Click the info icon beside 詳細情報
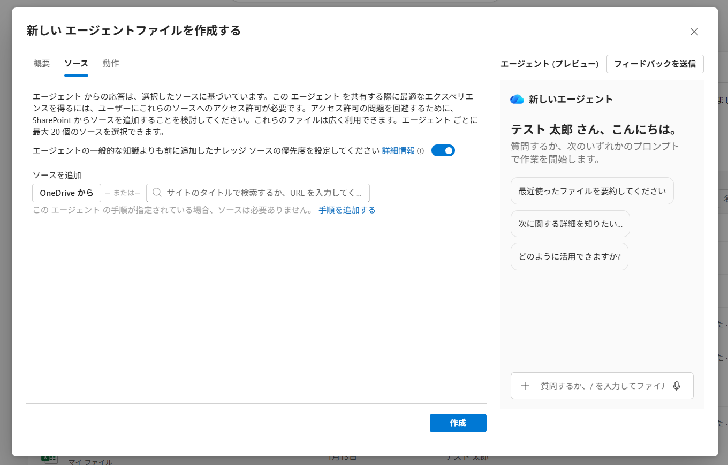Screen dimensions: 728x465 (x=420, y=151)
